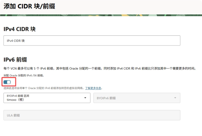Click the blue track of the IPv6 toggle
Screen dimensions: 202x136
tap(5, 82)
